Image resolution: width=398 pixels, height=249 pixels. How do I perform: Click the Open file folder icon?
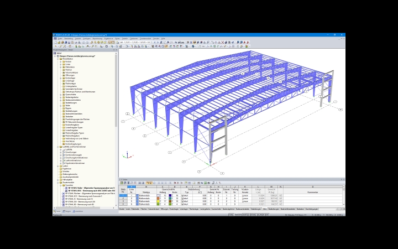(x=59, y=43)
